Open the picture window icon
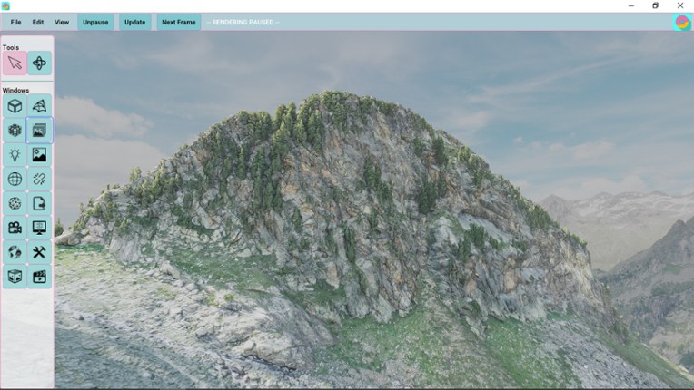 click(x=39, y=155)
